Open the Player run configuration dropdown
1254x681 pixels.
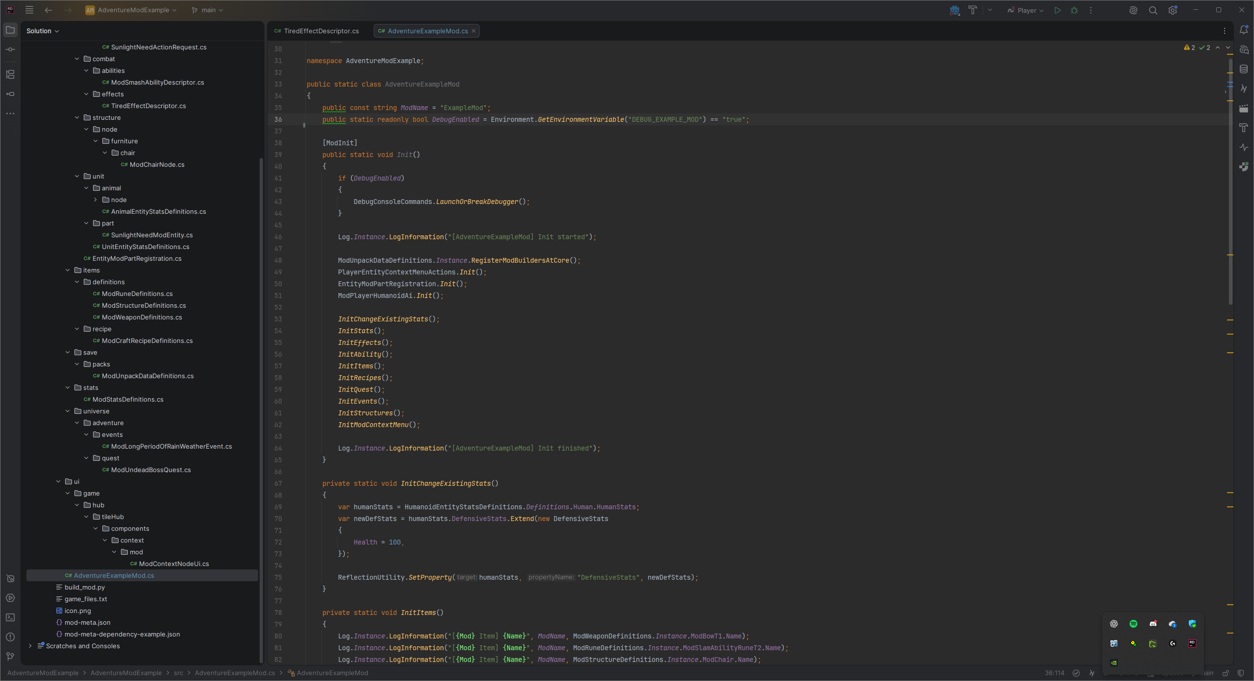click(x=1026, y=10)
